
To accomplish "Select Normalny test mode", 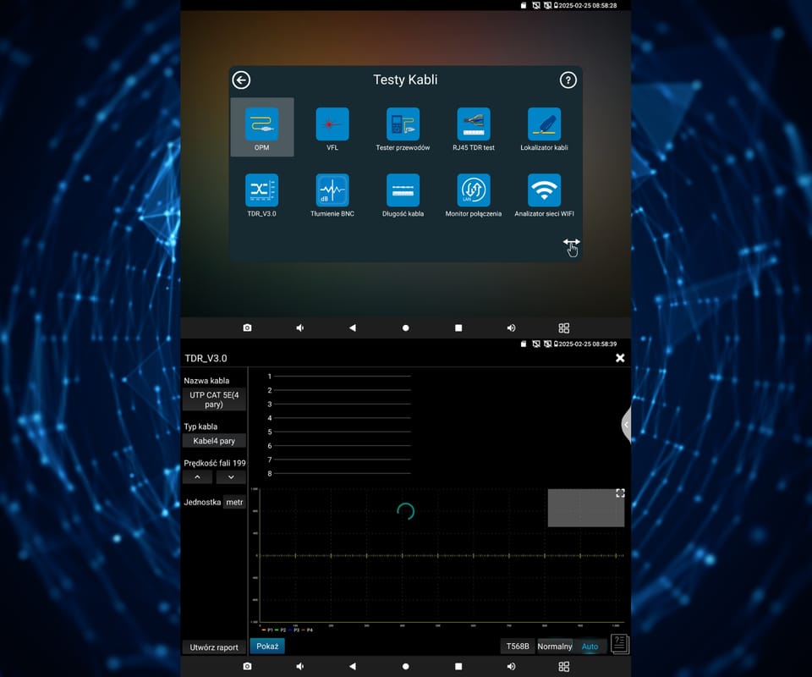I will [555, 647].
